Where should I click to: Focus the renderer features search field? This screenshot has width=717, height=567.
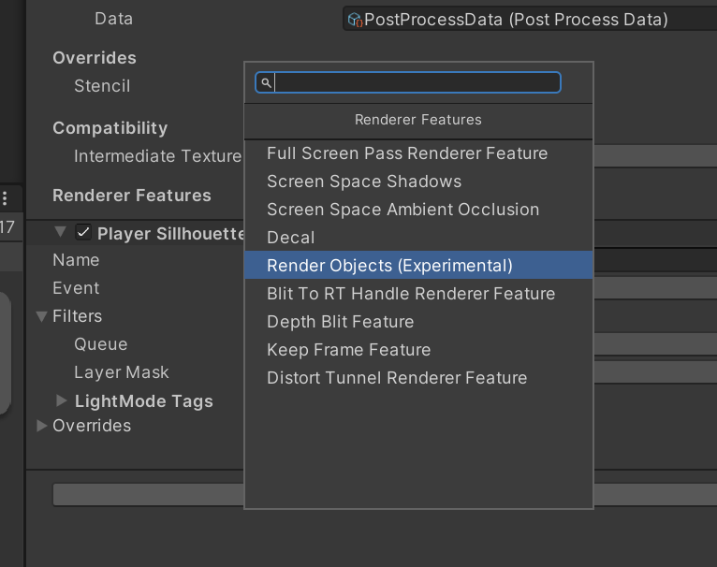click(x=417, y=83)
